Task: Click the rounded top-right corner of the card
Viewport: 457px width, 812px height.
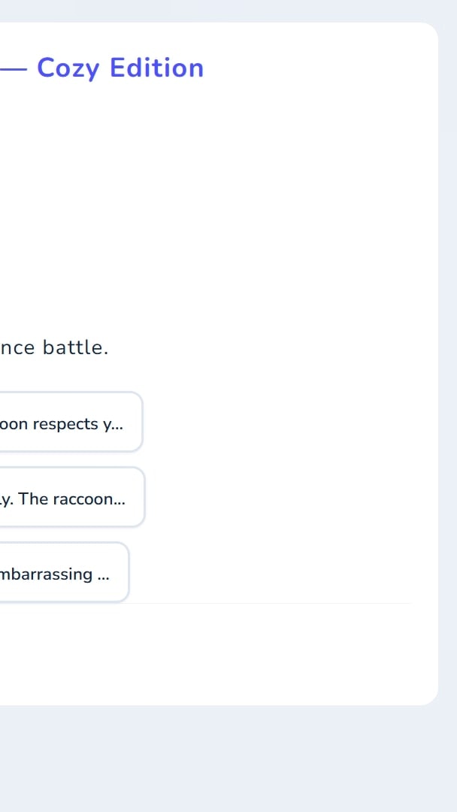Action: pos(429,32)
